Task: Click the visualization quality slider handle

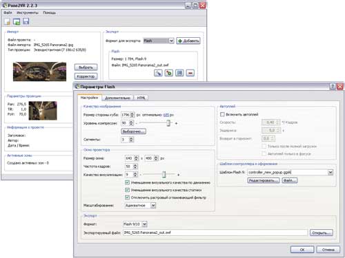Action: (164, 175)
